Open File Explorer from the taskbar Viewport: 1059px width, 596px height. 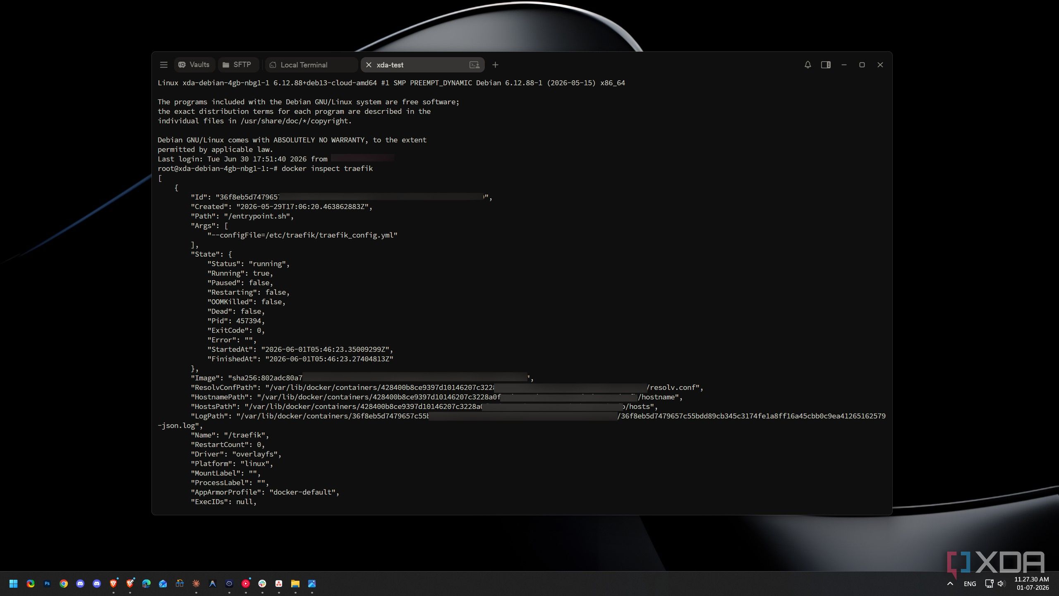click(295, 584)
